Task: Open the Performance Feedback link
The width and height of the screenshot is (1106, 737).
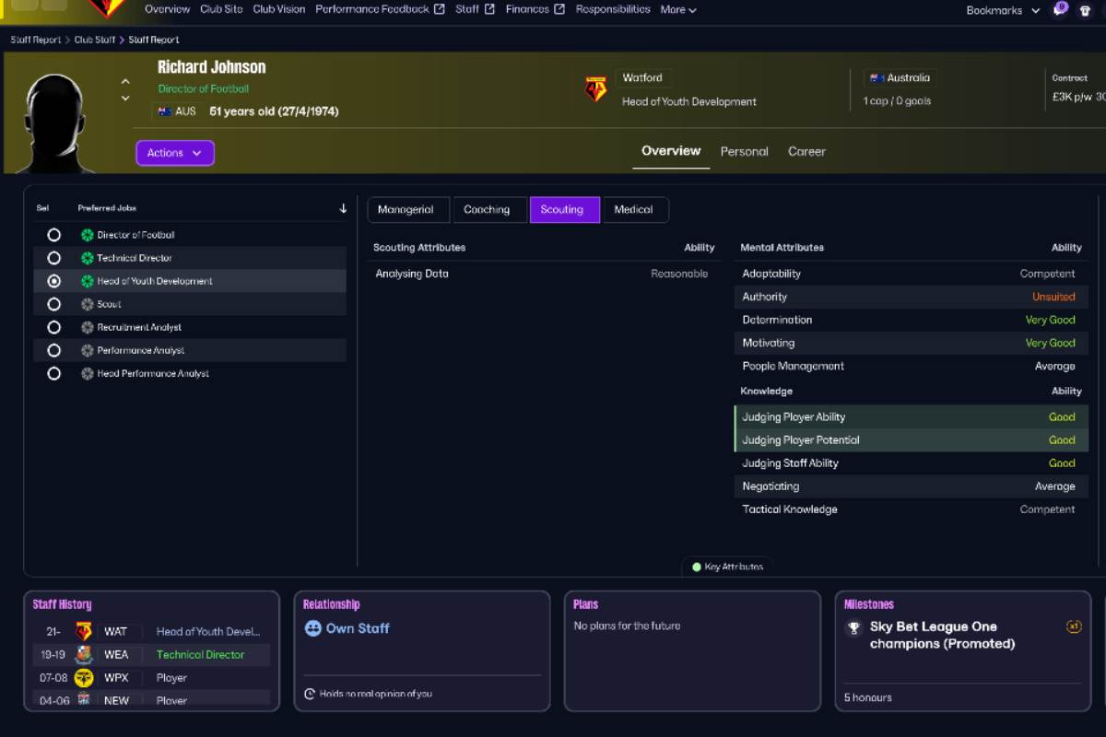Action: pyautogui.click(x=380, y=9)
